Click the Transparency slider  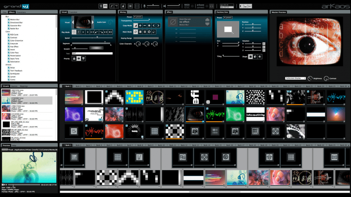(142, 20)
